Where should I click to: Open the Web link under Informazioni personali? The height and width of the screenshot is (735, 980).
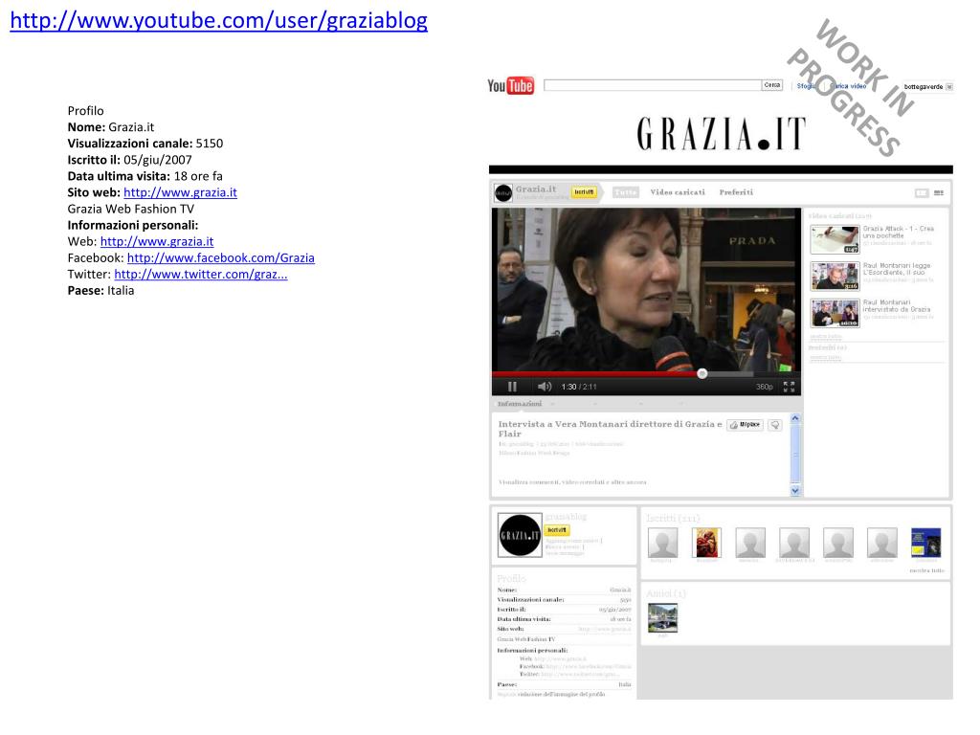click(x=157, y=241)
